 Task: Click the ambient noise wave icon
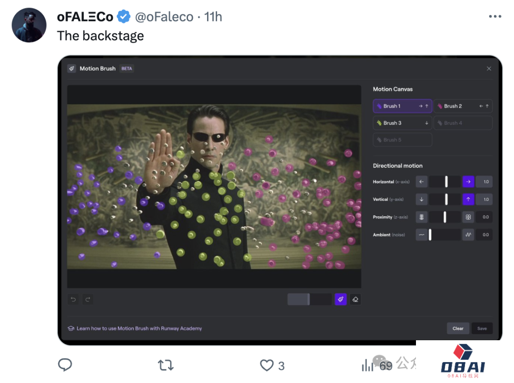coord(468,235)
